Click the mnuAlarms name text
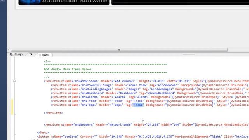The height and width of the screenshot is (140, 249). pyautogui.click(x=90, y=97)
